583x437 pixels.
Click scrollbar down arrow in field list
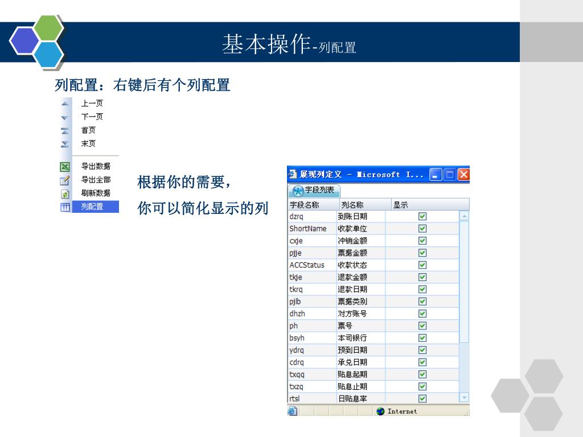[x=464, y=398]
